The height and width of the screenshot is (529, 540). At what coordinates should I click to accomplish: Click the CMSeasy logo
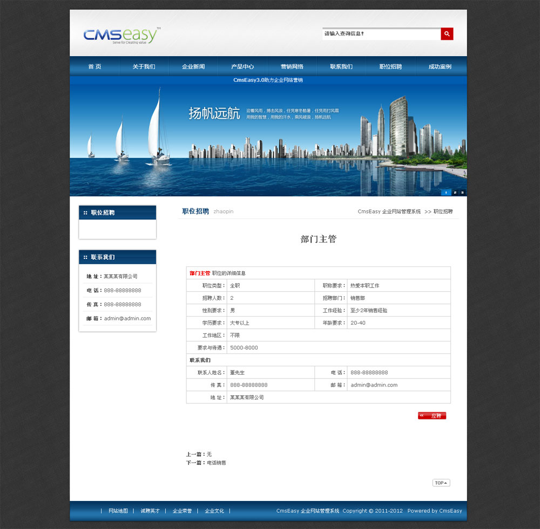pyautogui.click(x=122, y=35)
